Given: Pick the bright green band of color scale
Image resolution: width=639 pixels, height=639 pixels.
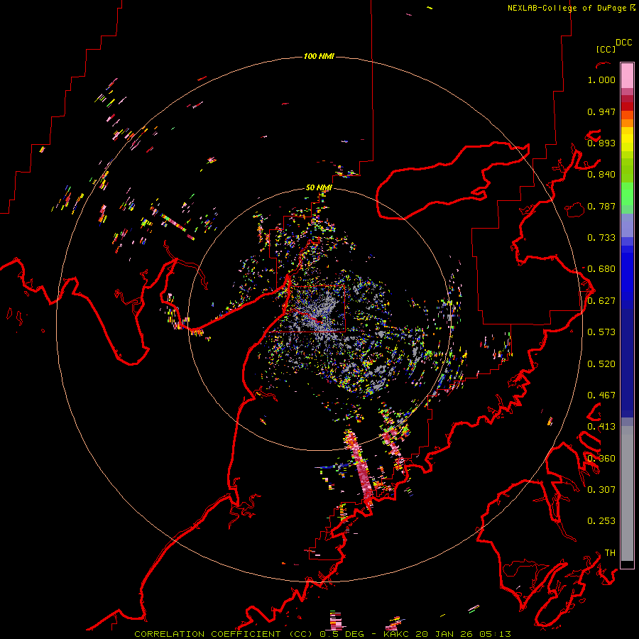Looking at the screenshot, I should pos(627,194).
